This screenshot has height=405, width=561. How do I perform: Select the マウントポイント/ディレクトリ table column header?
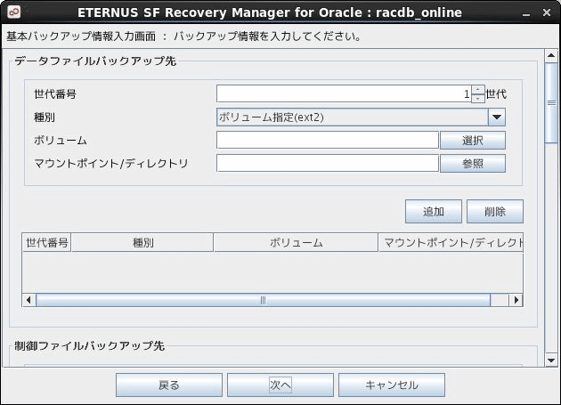pyautogui.click(x=451, y=243)
